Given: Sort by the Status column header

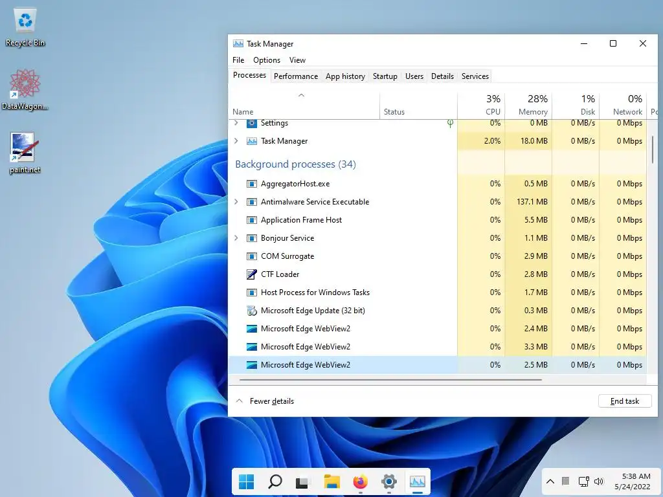Looking at the screenshot, I should pyautogui.click(x=418, y=105).
